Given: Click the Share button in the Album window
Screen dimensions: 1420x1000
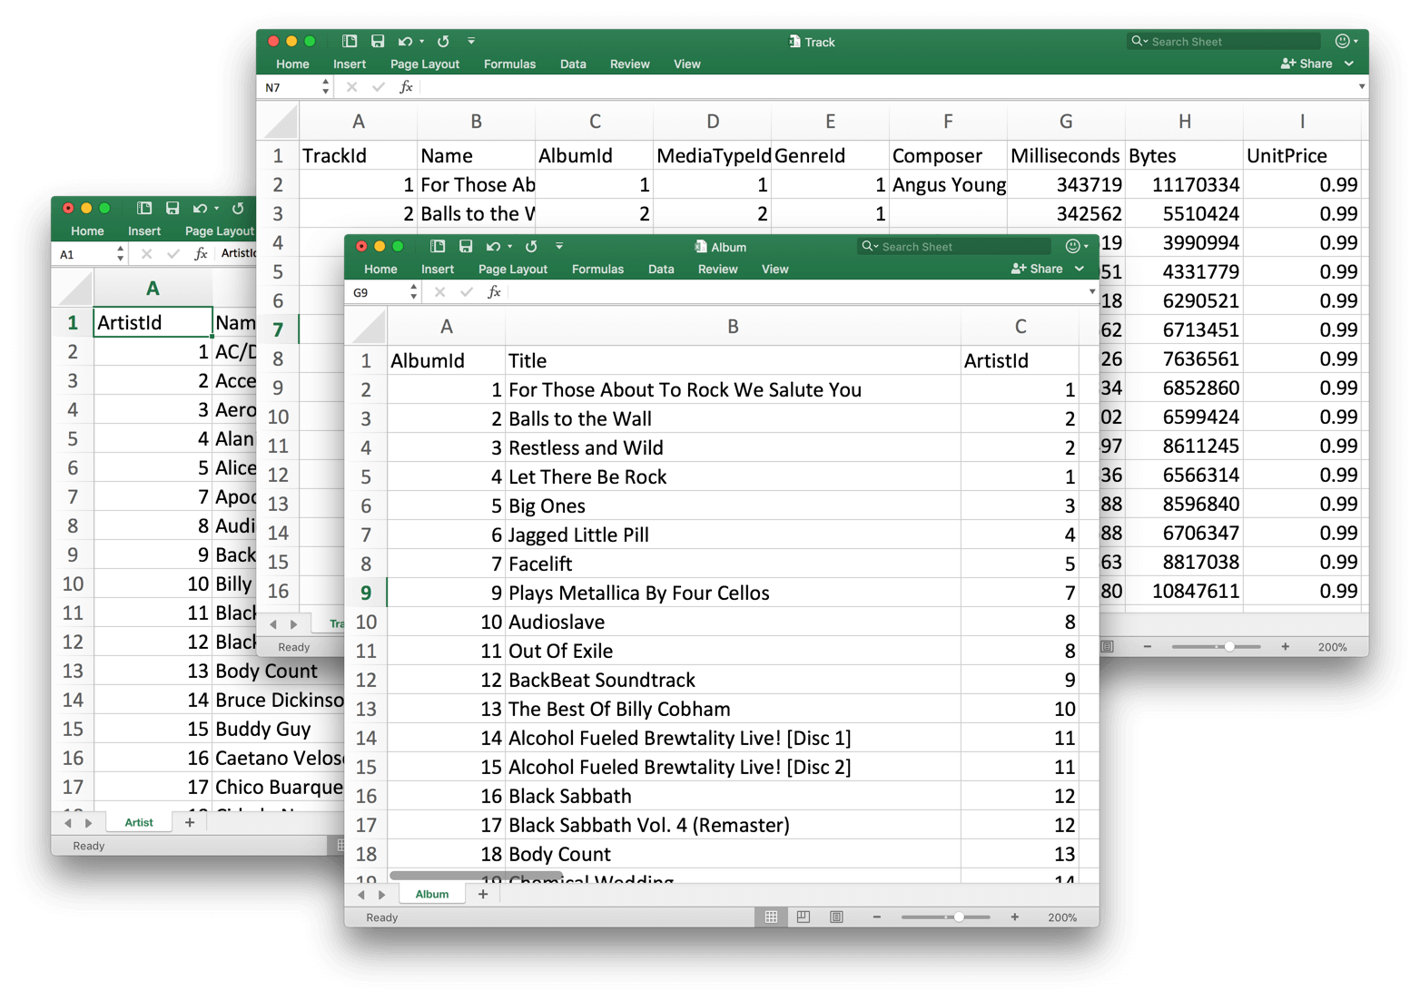Looking at the screenshot, I should [x=1037, y=269].
